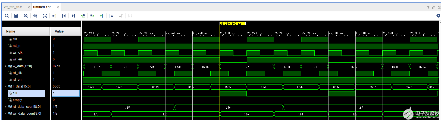Click the 05df segment in r_data waveform
Viewport: 441px width, 120px height.
click(373, 87)
